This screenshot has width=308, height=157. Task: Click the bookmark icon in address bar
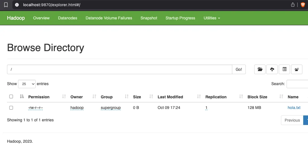(6, 5)
